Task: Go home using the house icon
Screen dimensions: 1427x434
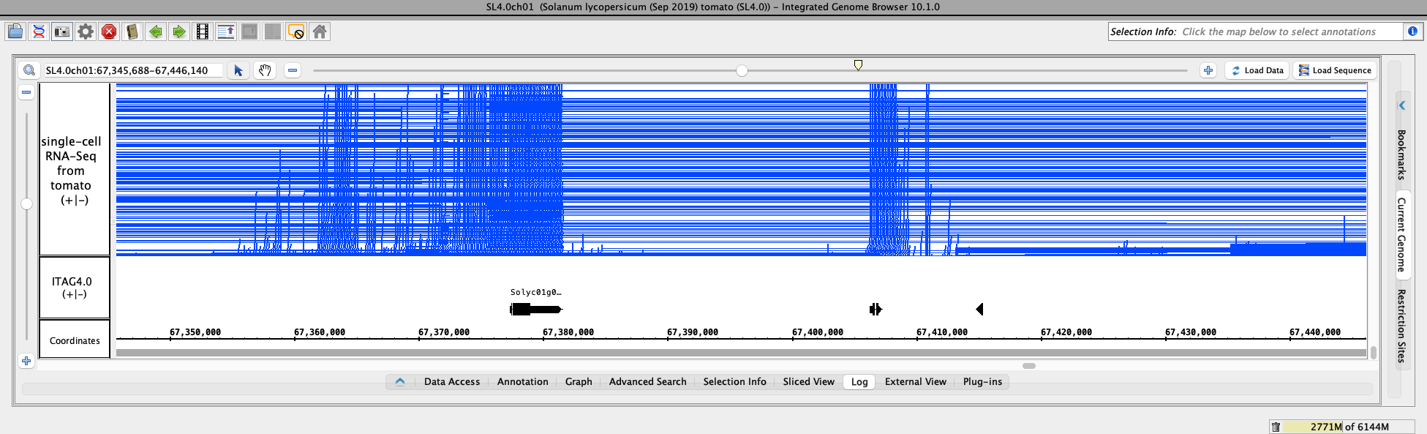Action: coord(320,31)
